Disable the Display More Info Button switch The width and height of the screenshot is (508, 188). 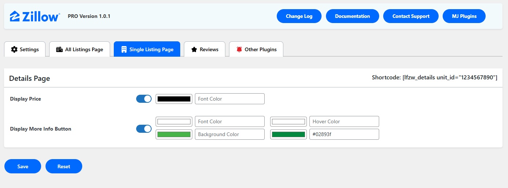(x=144, y=129)
